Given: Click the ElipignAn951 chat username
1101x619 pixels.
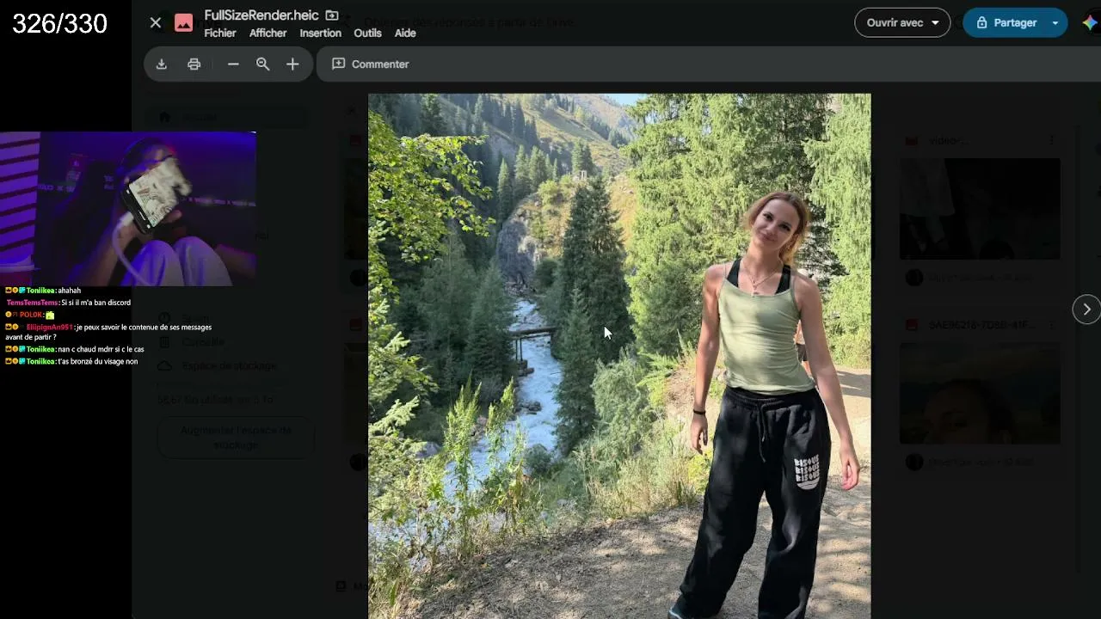Looking at the screenshot, I should (49, 328).
